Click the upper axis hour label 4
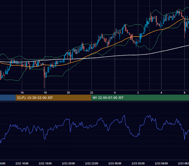The width and height of the screenshot is (189, 166). click(161, 93)
